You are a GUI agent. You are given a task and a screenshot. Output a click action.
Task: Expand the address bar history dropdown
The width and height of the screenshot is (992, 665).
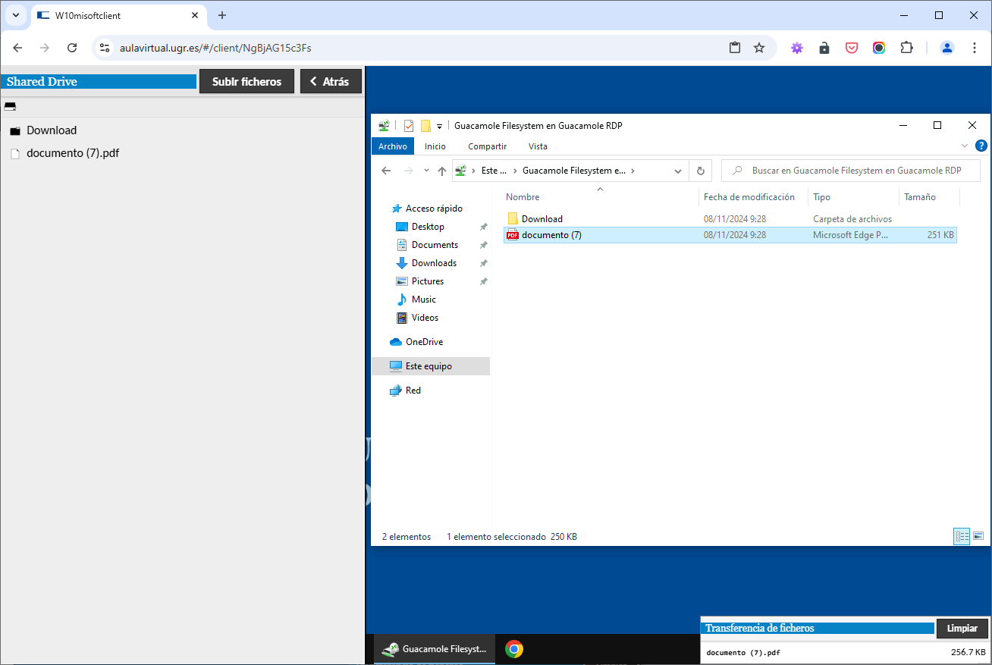coord(678,171)
